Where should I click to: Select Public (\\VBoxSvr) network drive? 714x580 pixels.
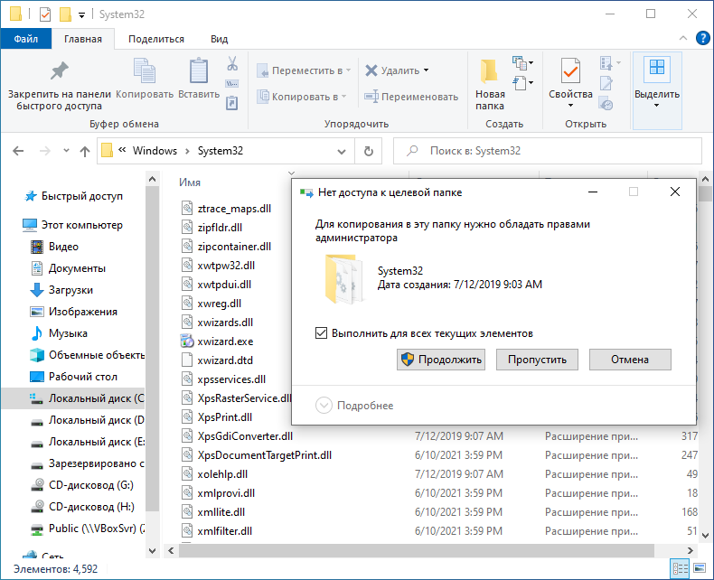[x=96, y=529]
